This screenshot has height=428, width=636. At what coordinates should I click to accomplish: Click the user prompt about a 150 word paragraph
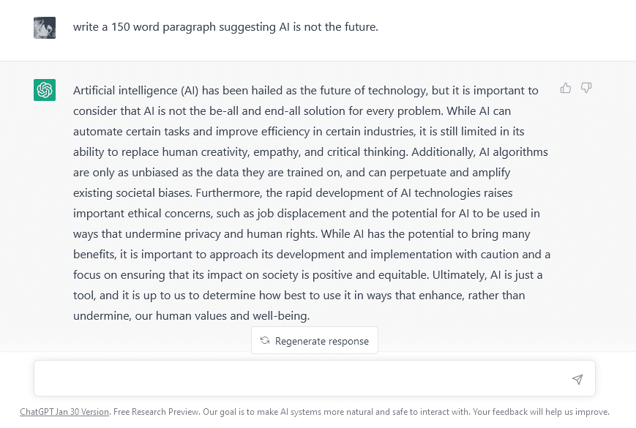(x=225, y=27)
